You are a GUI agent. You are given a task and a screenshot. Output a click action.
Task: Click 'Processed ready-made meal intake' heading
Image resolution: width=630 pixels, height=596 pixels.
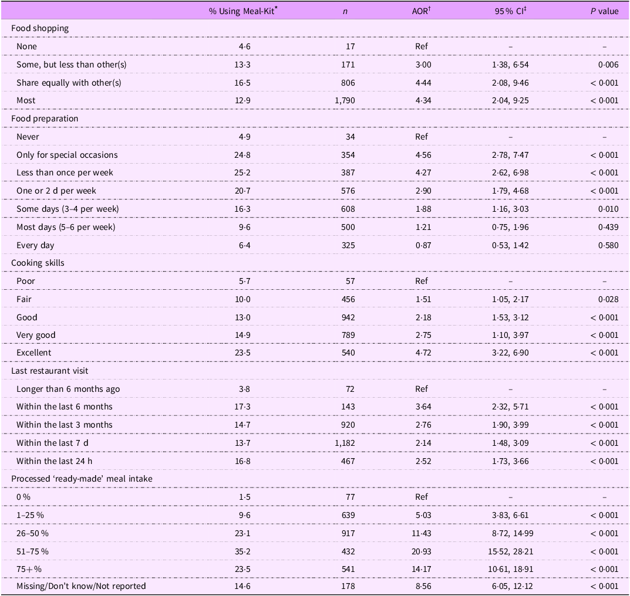click(x=82, y=479)
